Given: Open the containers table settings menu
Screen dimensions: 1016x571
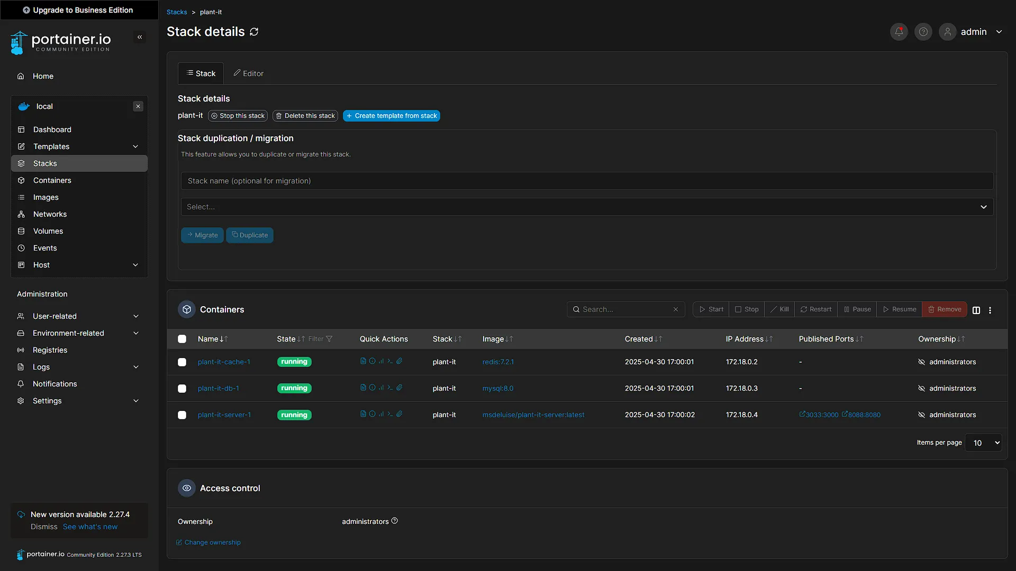Looking at the screenshot, I should (990, 310).
